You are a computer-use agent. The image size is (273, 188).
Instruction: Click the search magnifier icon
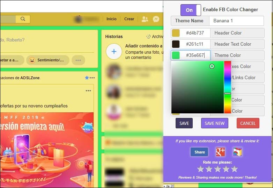click(x=23, y=19)
